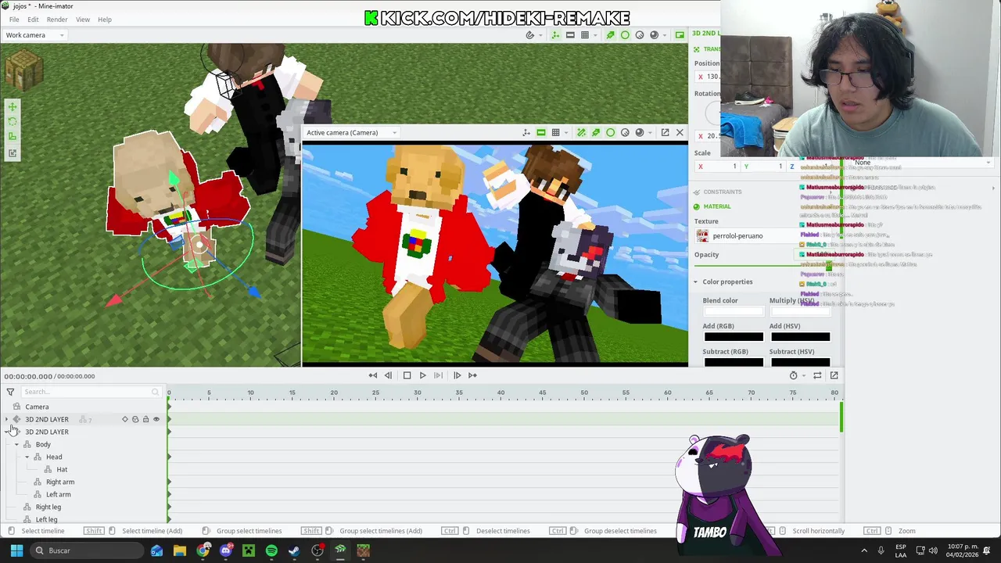Open the File menu
Image resolution: width=1001 pixels, height=563 pixels.
click(x=14, y=20)
